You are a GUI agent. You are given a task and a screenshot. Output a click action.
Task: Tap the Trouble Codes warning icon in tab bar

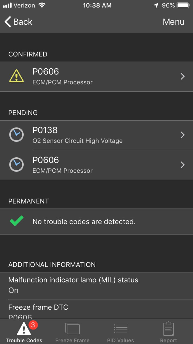(24, 328)
